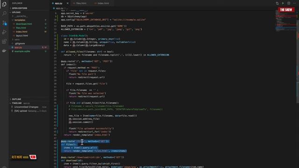This screenshot has width=299, height=168.
Task: Click the Python icon in app.py breadcrumb
Action: [x=54, y=8]
